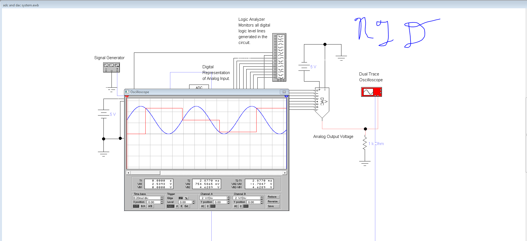
Task: Select the ground symbol under the signal generator
Action: (112, 89)
